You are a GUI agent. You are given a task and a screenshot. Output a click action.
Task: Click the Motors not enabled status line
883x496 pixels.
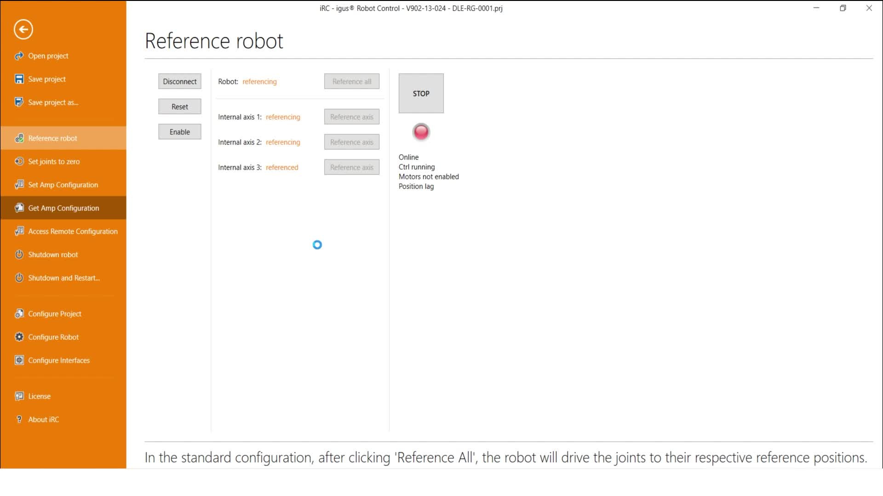point(429,176)
